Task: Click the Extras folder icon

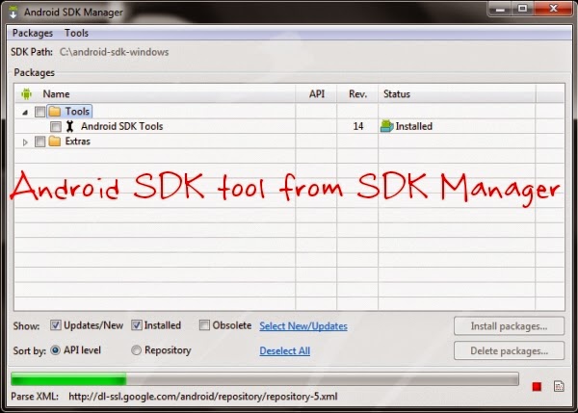Action: (55, 142)
